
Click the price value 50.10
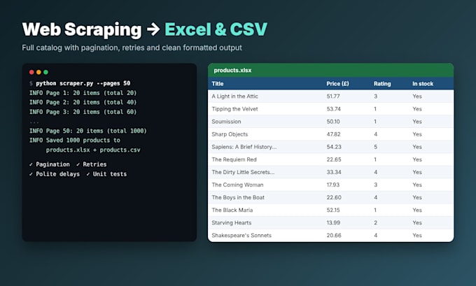click(x=333, y=122)
